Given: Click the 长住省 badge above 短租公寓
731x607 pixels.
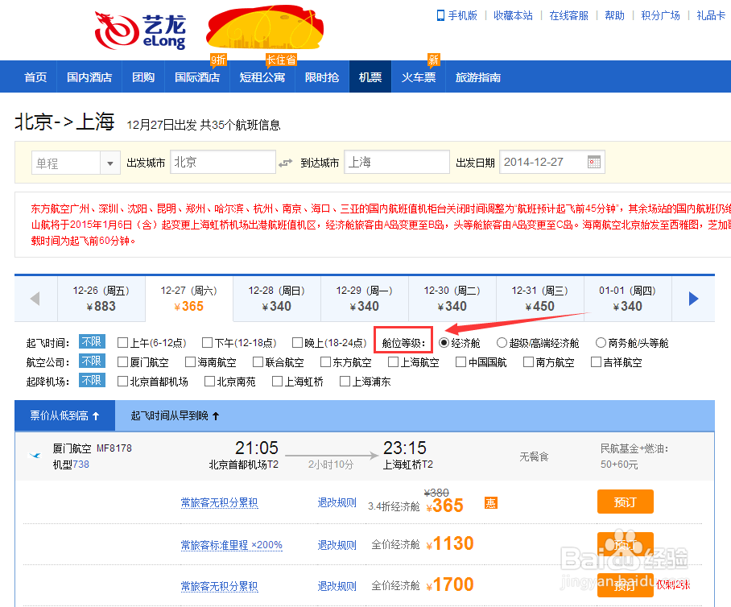Looking at the screenshot, I should [280, 59].
